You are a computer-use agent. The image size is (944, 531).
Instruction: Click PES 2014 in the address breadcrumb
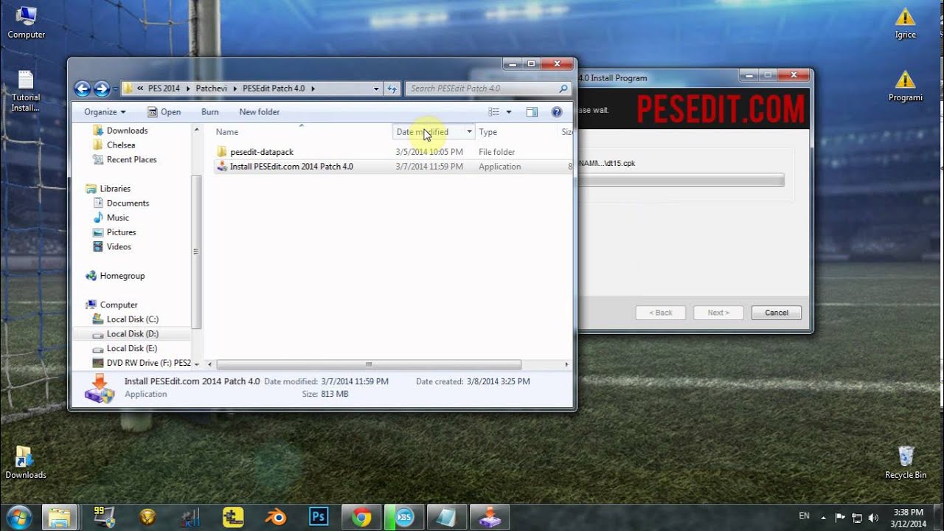164,88
